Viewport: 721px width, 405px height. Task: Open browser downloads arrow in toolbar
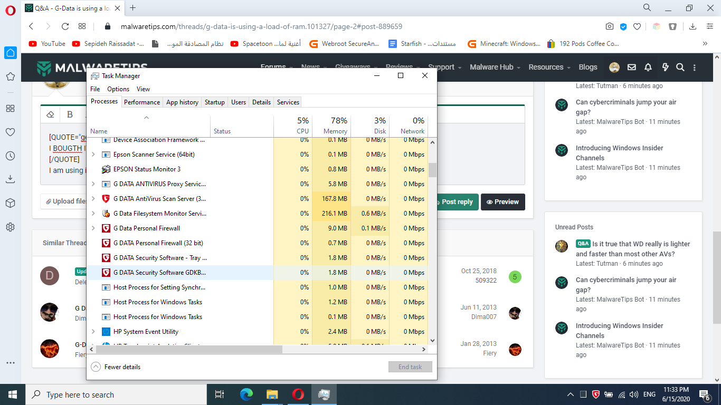[692, 26]
